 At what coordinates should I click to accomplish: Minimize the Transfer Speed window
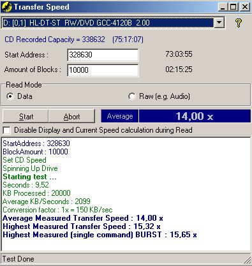pyautogui.click(x=223, y=7)
